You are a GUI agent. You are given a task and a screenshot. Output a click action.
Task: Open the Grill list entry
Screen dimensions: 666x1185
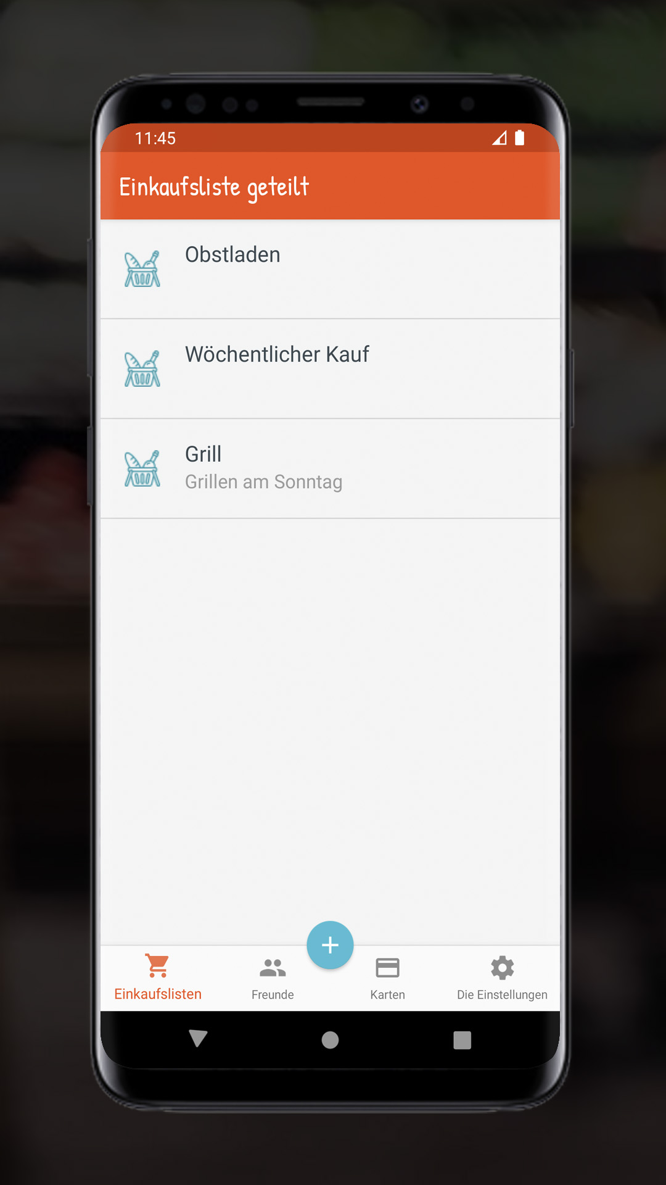point(330,469)
